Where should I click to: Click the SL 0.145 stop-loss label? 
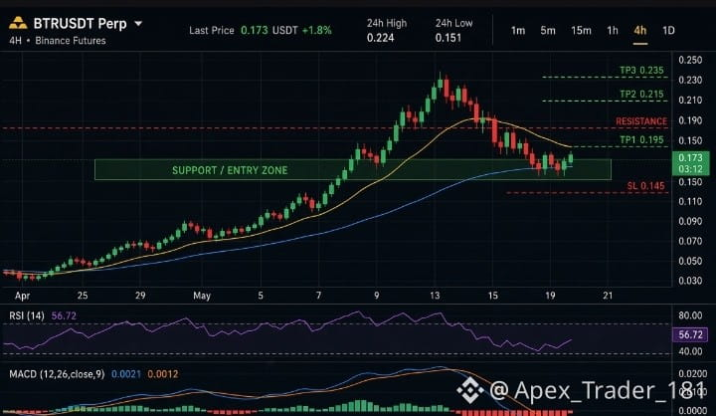[x=645, y=185]
